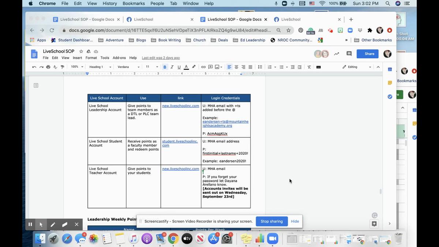Viewport: 439px width, 247px height.
Task: Open the Editing mode dropdown
Action: coord(357,67)
